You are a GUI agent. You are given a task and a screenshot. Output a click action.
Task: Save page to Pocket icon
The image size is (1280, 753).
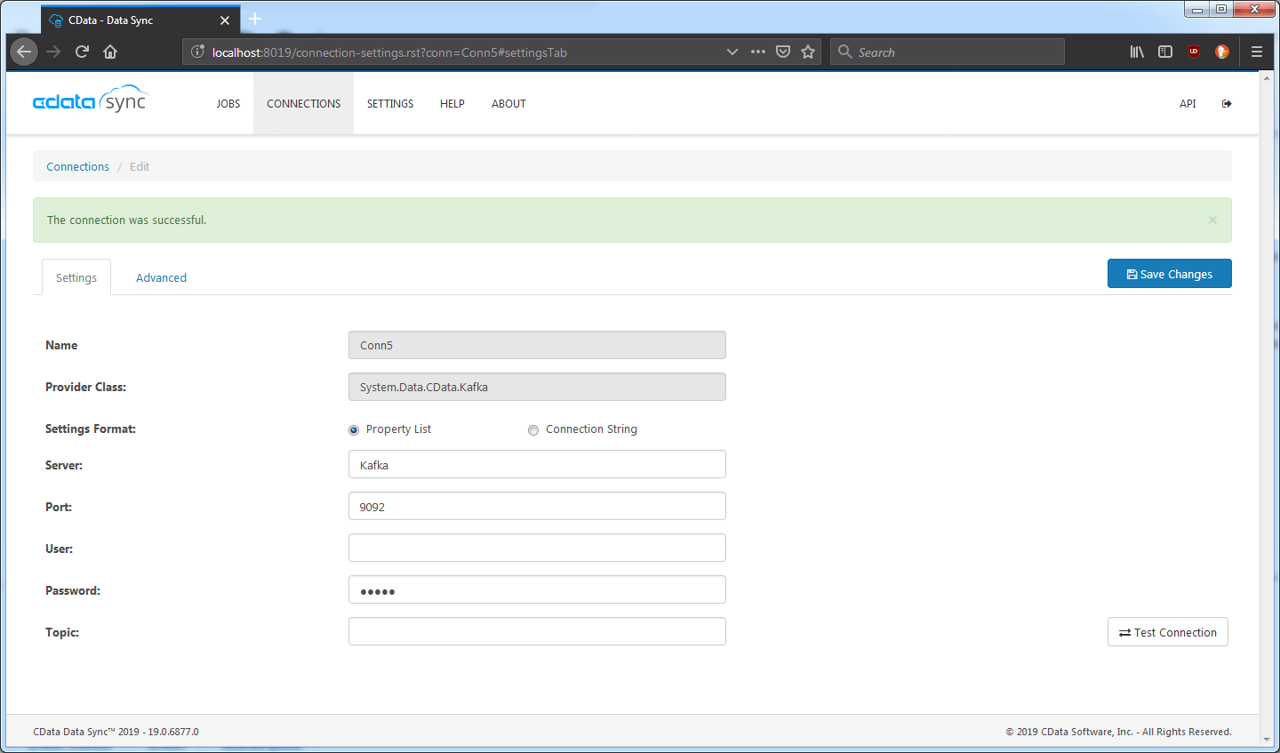pos(783,52)
